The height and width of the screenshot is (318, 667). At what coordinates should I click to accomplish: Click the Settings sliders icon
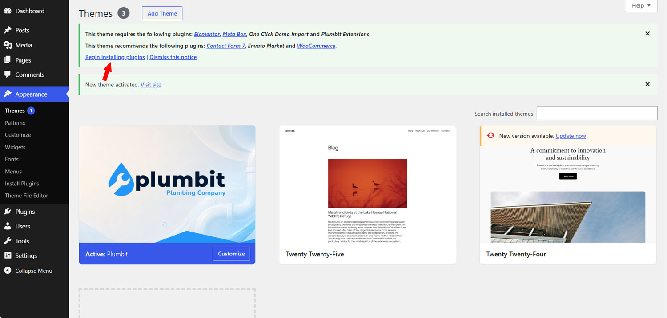tap(8, 255)
